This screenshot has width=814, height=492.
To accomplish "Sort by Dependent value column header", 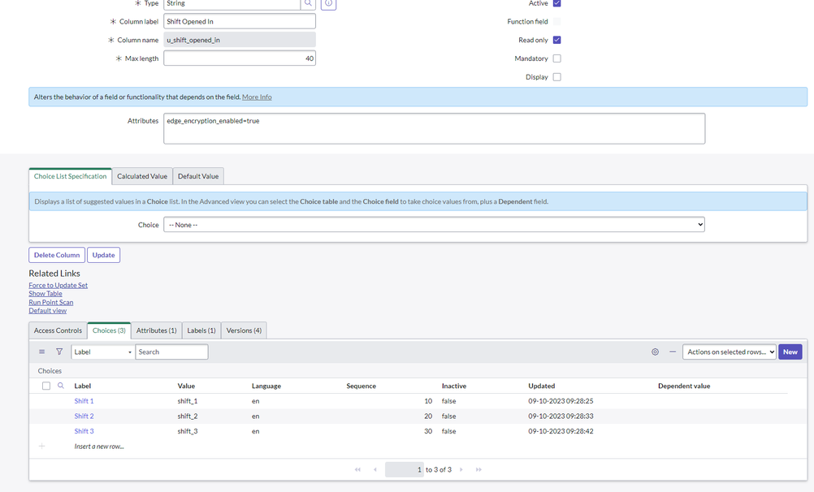I will (x=684, y=386).
